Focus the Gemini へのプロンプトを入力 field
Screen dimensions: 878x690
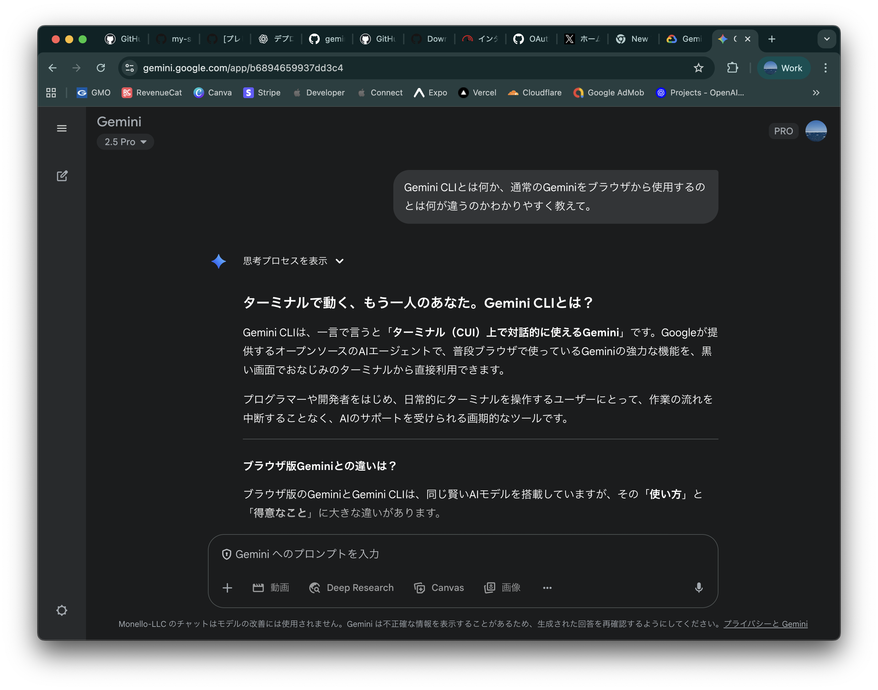463,554
